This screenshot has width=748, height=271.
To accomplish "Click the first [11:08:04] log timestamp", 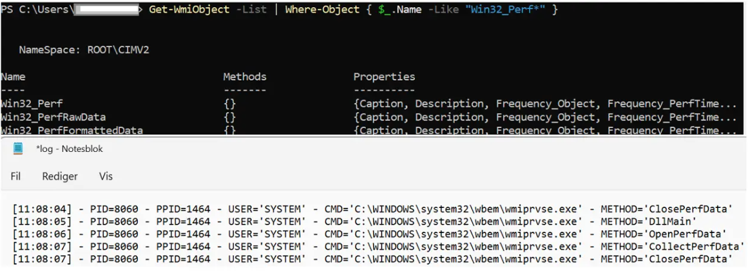I will coord(37,209).
